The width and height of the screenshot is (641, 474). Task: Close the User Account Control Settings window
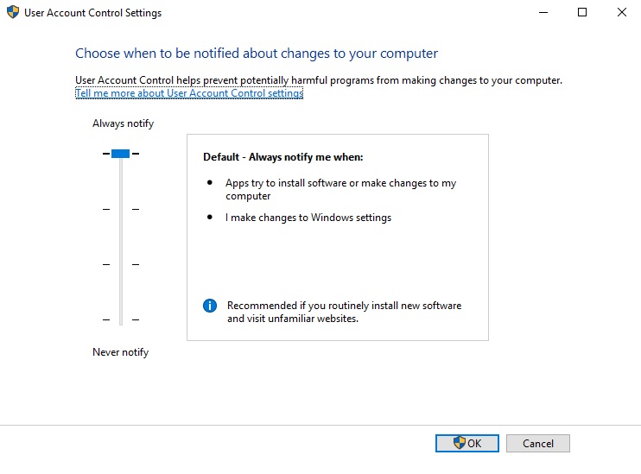[621, 13]
